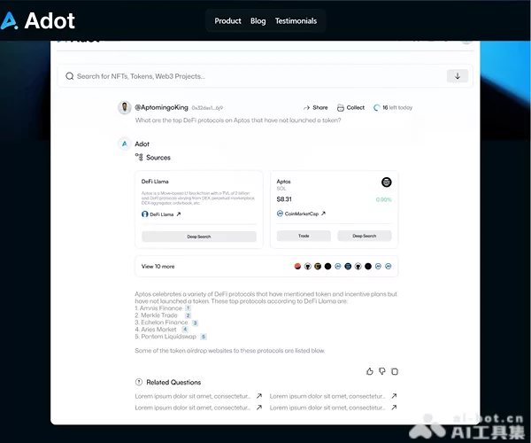Open the Testimonials menu item
The image size is (531, 443).
[x=296, y=21]
